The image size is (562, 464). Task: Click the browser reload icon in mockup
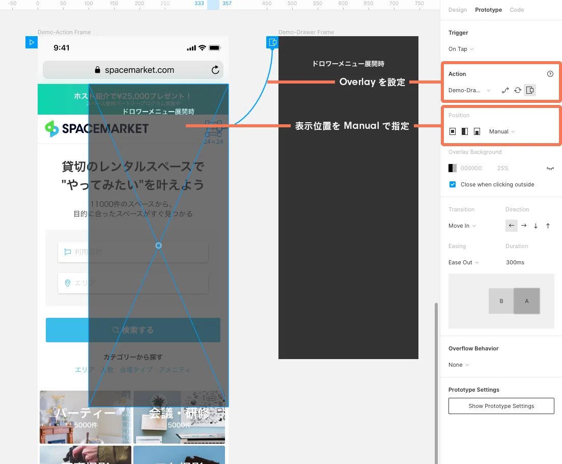click(215, 70)
